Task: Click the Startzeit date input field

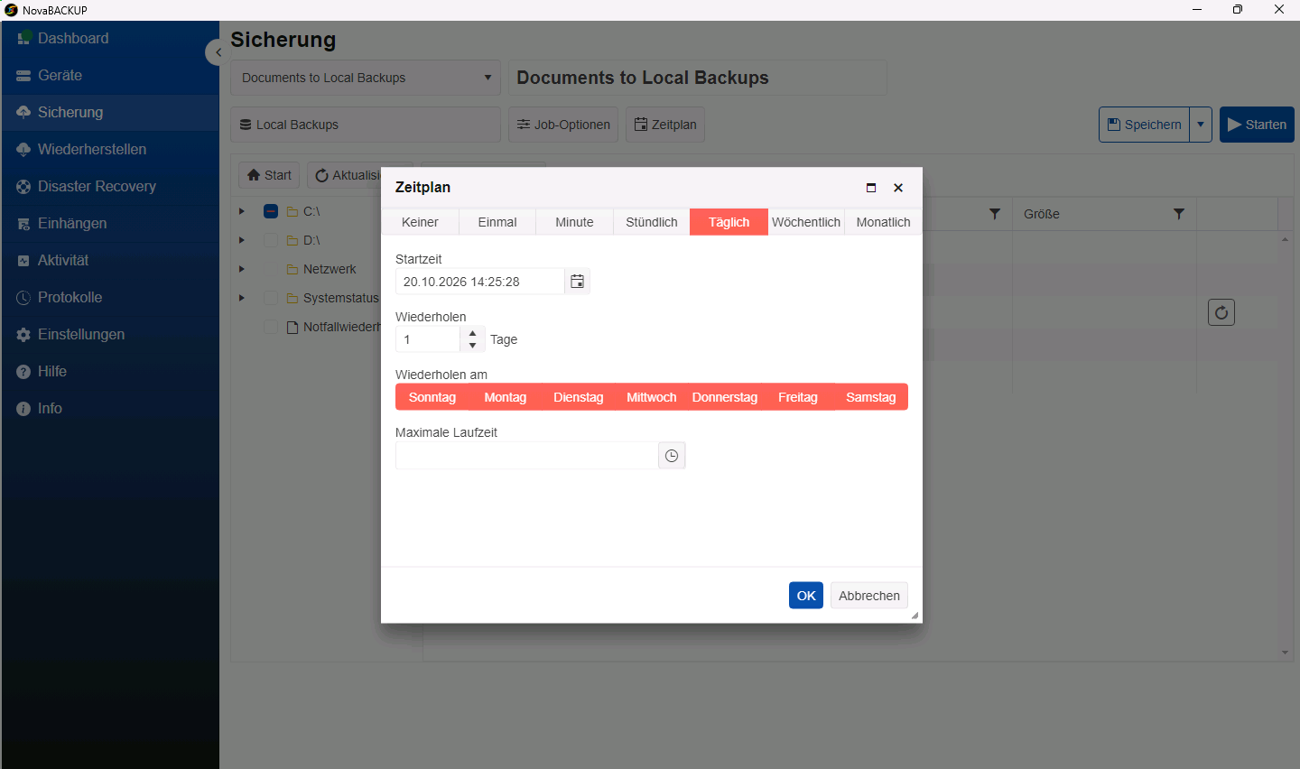Action: pos(480,282)
